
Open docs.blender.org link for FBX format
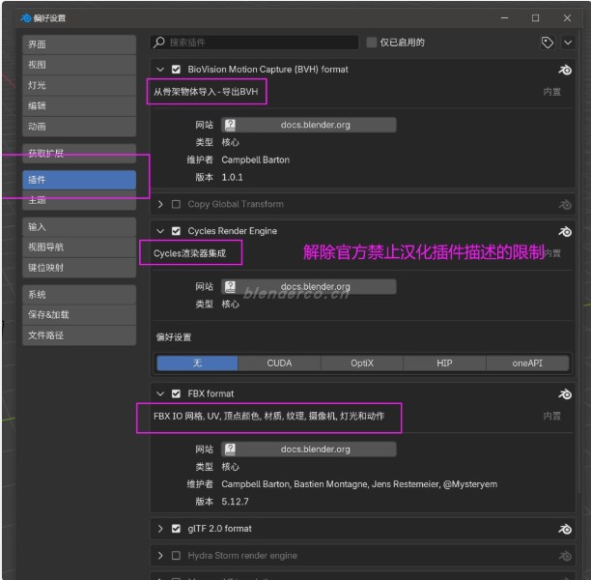pyautogui.click(x=309, y=449)
